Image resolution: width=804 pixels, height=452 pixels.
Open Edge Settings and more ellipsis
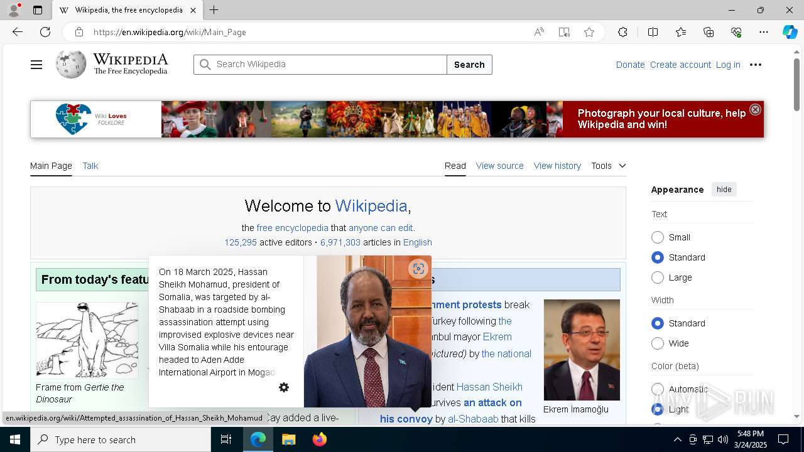tap(764, 32)
